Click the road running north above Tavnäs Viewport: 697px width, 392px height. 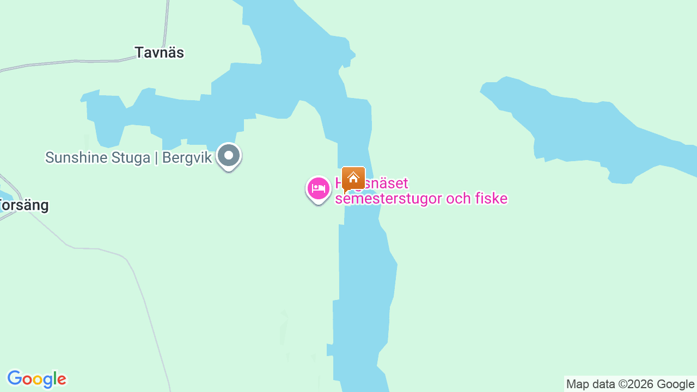166,22
